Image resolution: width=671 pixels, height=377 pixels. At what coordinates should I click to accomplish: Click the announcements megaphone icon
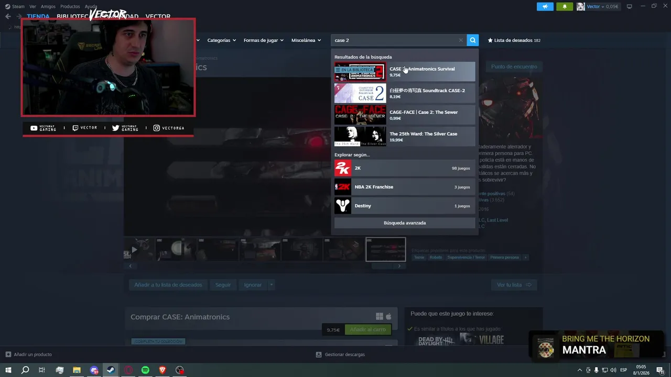[x=545, y=6]
